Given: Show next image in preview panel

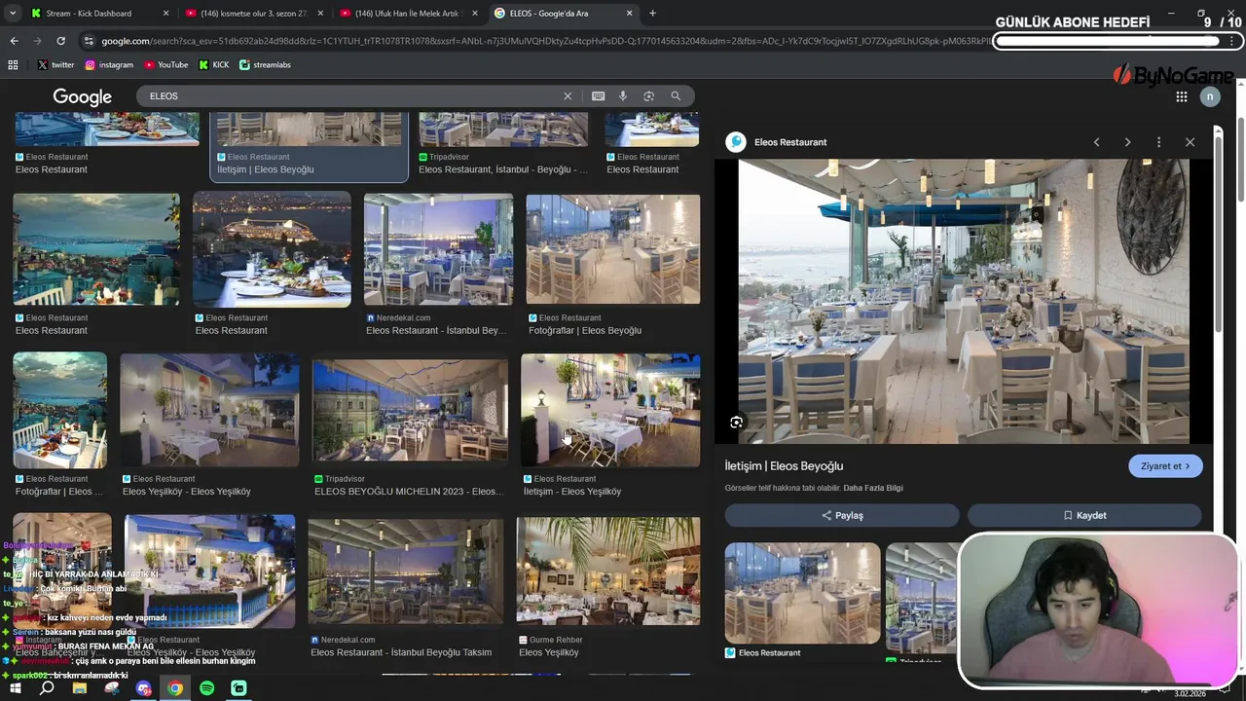Looking at the screenshot, I should click(1127, 142).
